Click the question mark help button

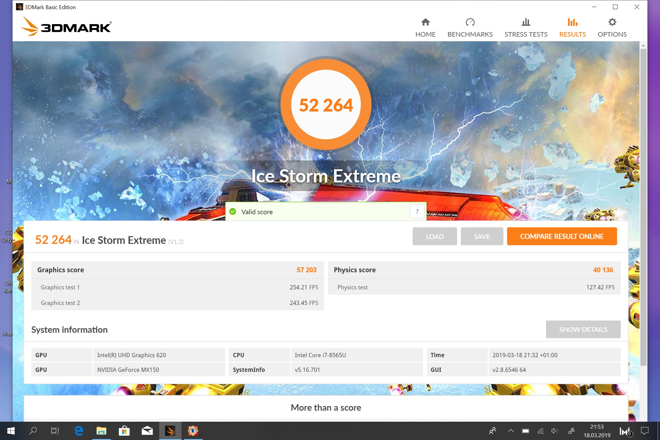tap(417, 211)
